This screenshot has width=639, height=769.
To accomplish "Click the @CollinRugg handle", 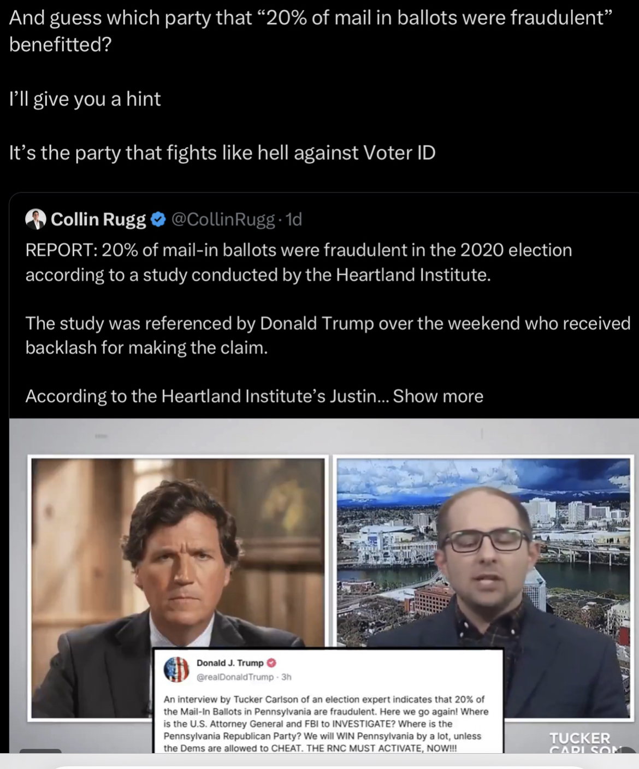I will [223, 220].
